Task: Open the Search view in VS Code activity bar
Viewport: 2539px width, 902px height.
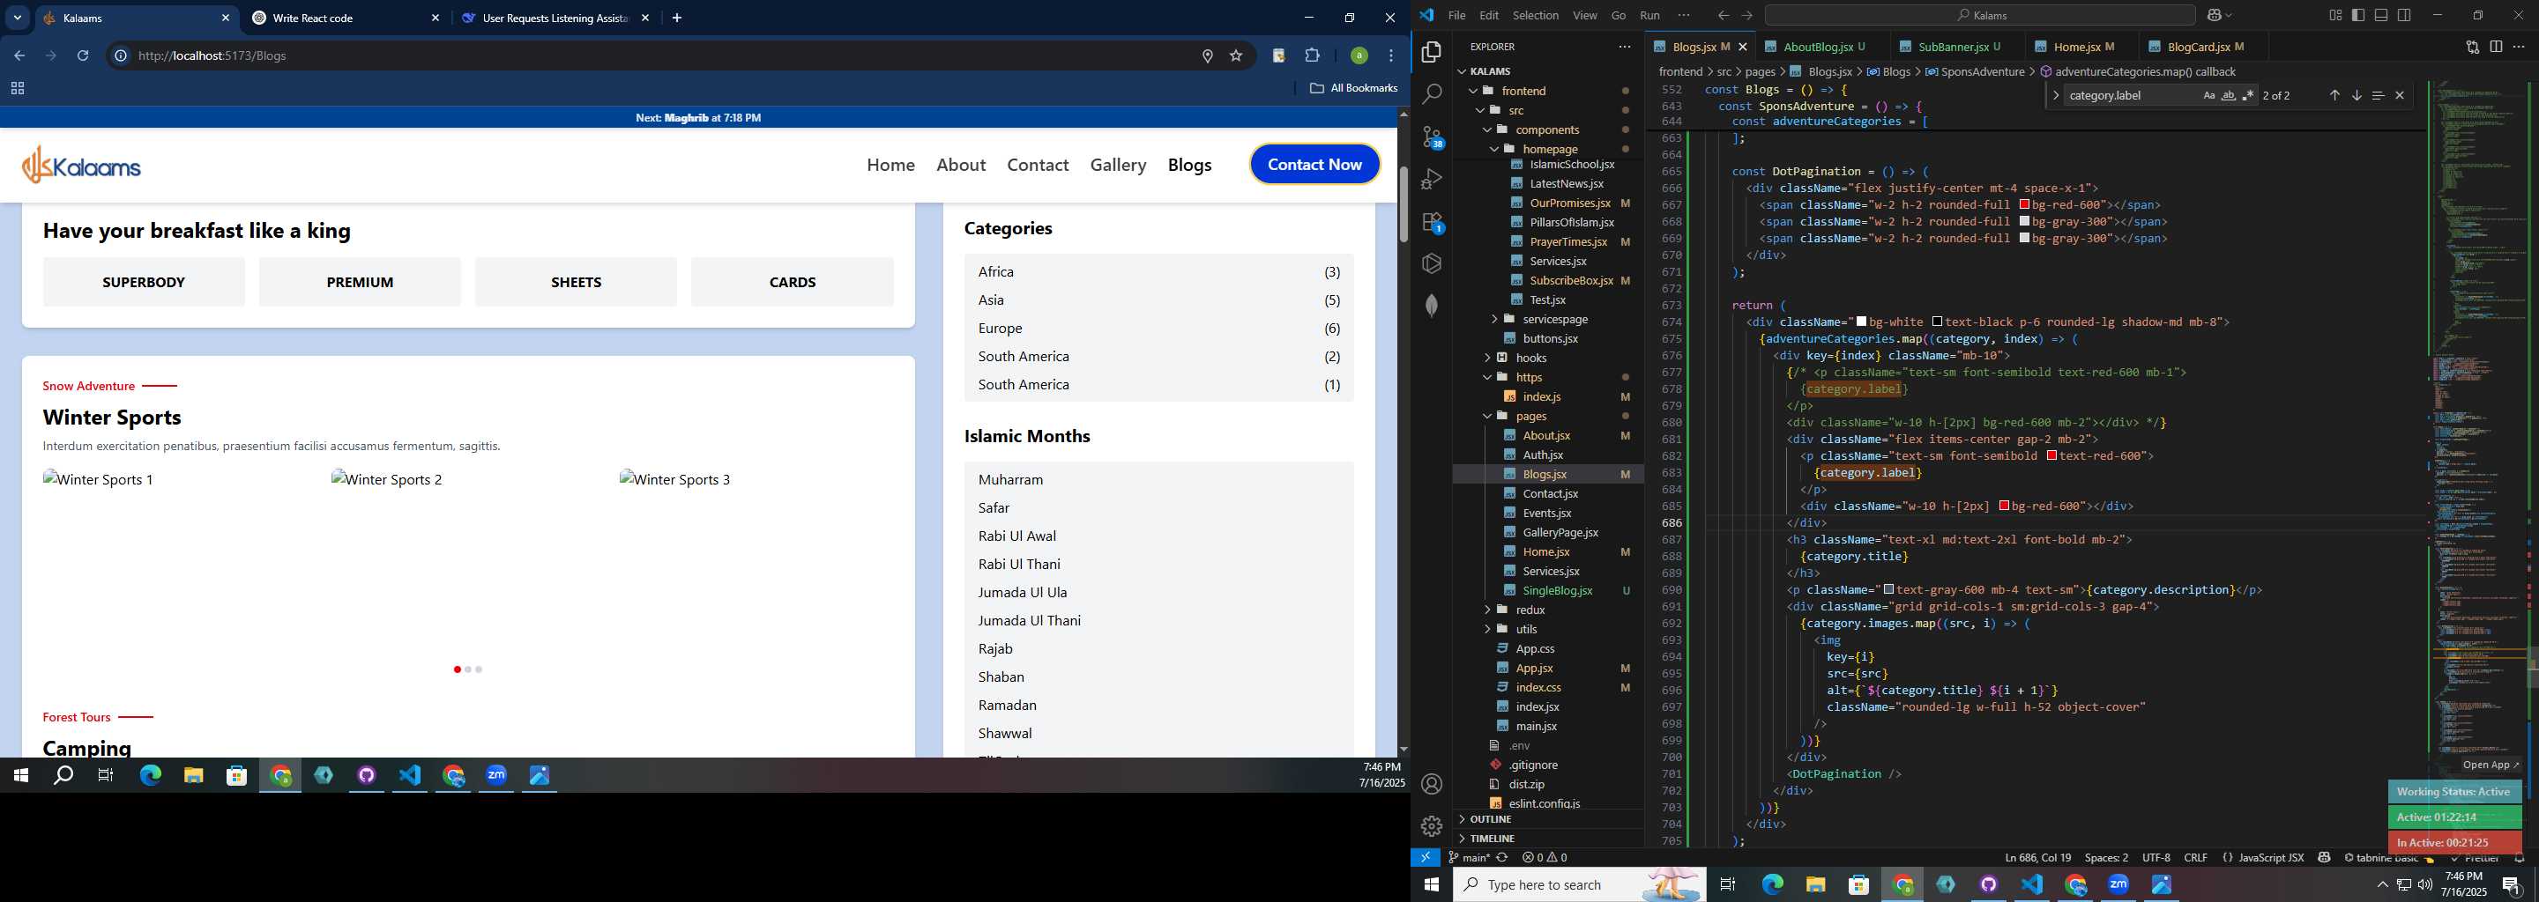Action: [x=1432, y=94]
